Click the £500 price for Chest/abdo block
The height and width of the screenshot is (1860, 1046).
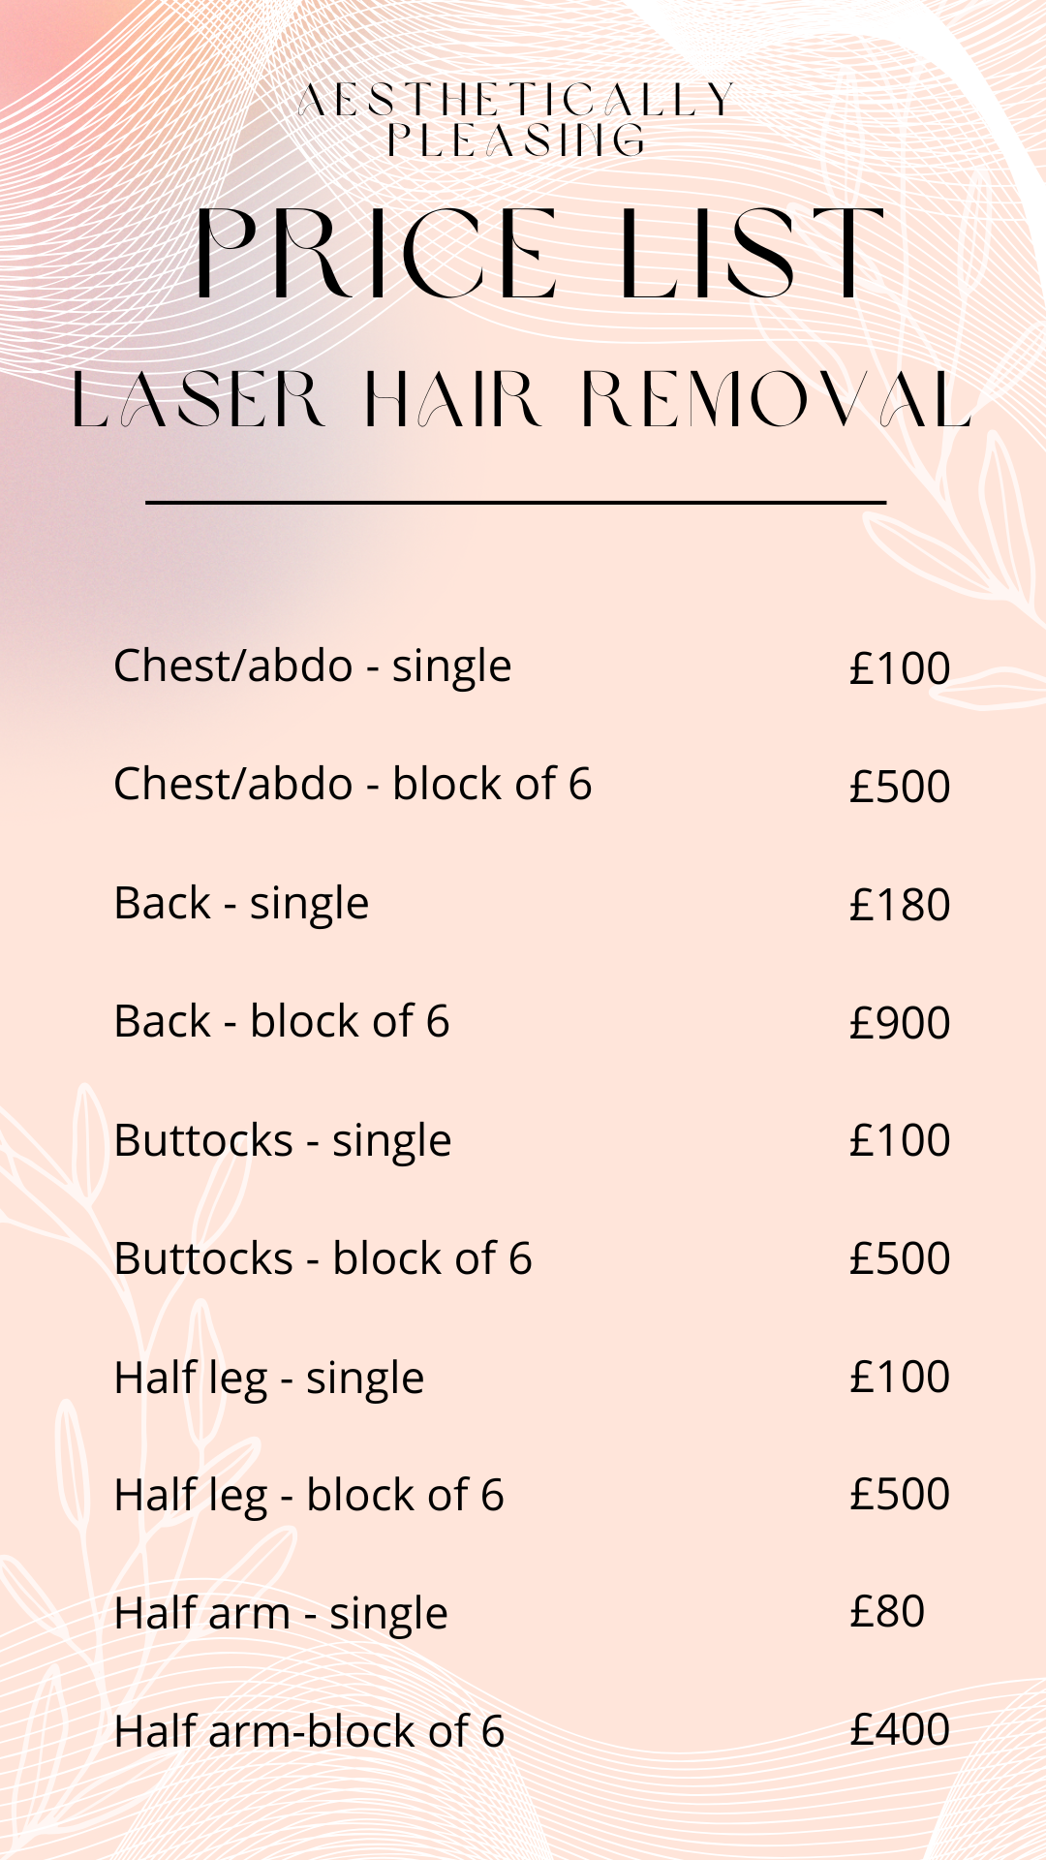point(900,787)
